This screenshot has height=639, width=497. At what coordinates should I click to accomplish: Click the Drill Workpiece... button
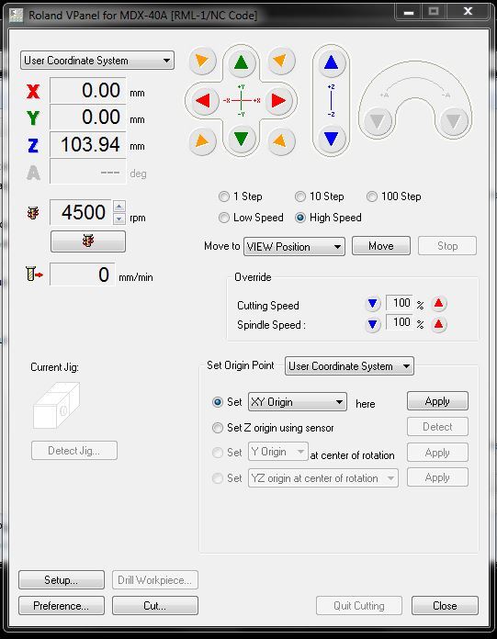155,580
